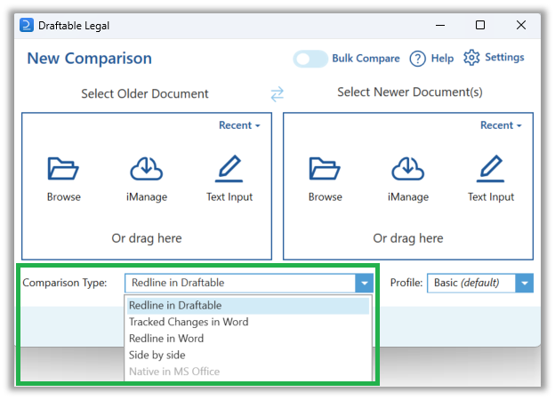This screenshot has width=555, height=400.
Task: Click Browse folder icon under Newer Document(s)
Action: click(325, 168)
